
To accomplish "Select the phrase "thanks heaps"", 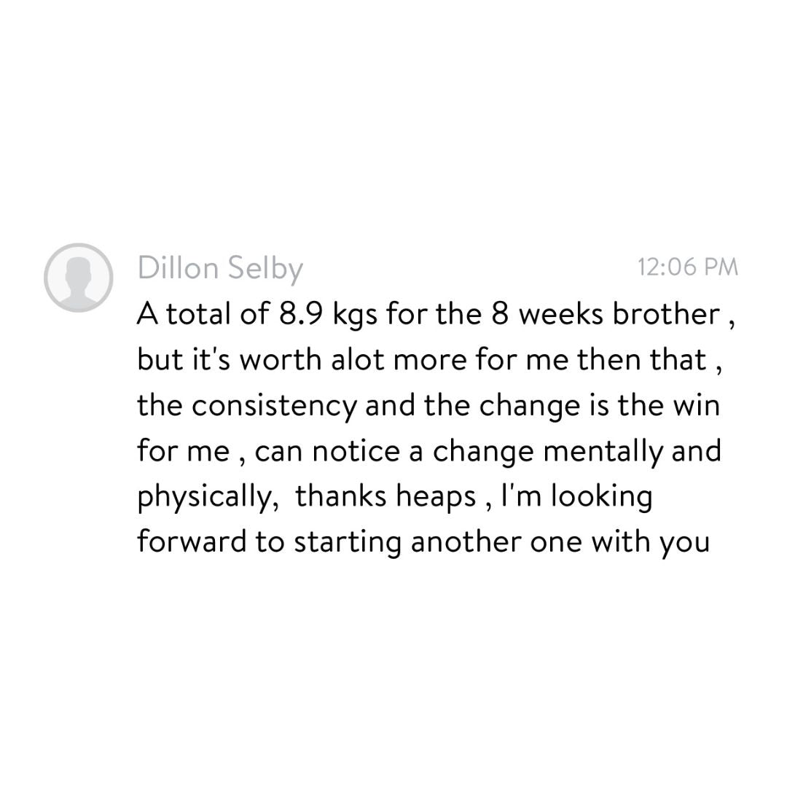I will click(x=385, y=497).
